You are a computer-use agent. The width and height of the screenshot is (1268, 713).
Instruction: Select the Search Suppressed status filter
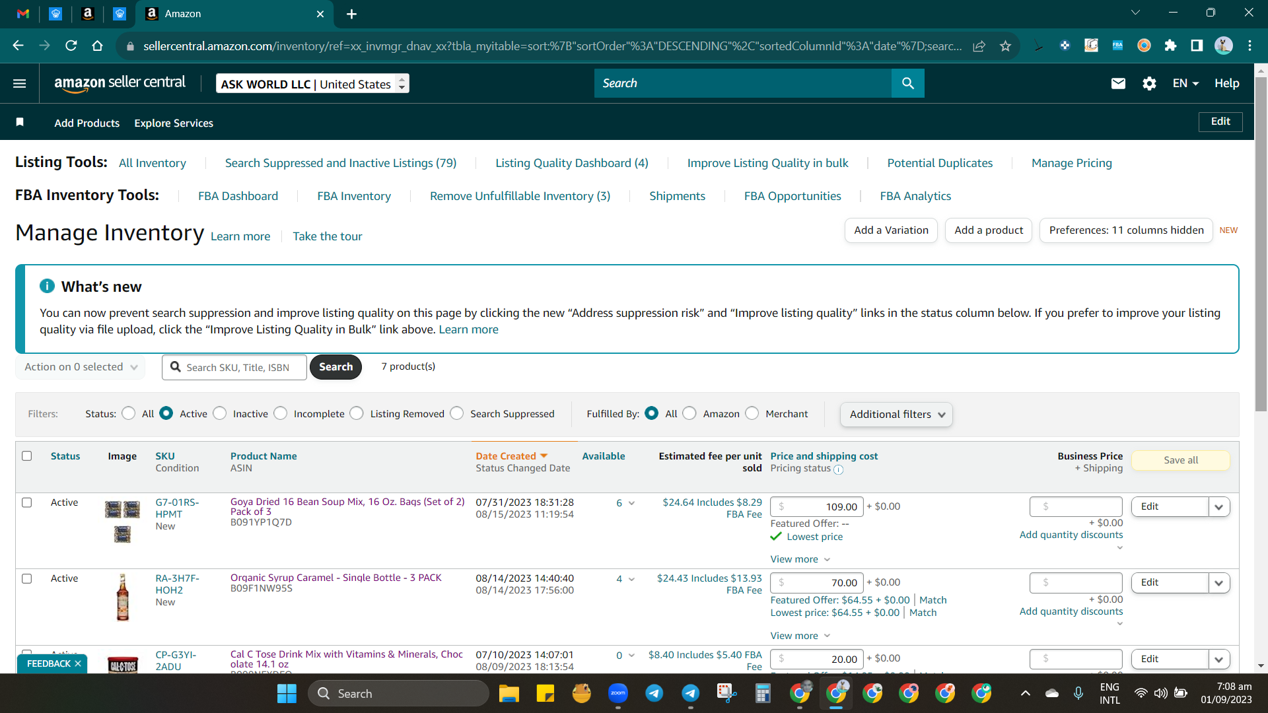coord(457,414)
